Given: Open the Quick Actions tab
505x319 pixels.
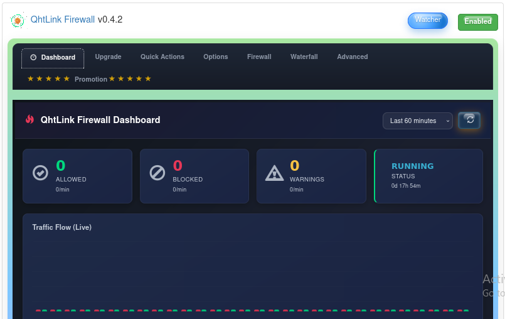Looking at the screenshot, I should 162,57.
